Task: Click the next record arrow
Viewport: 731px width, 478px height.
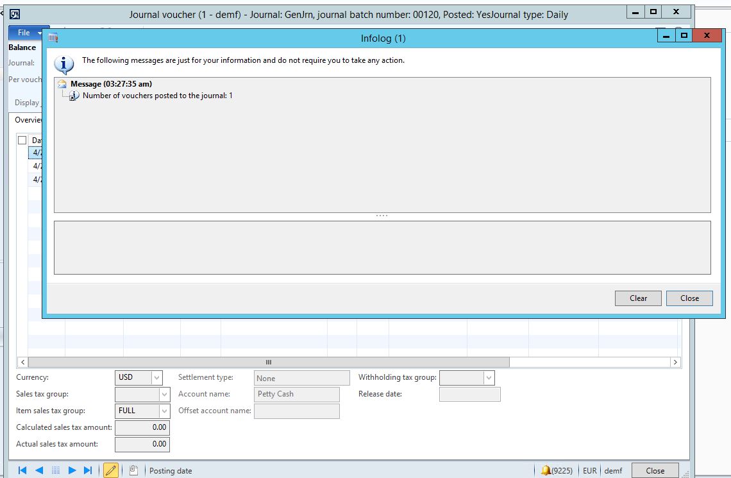Action: point(72,470)
